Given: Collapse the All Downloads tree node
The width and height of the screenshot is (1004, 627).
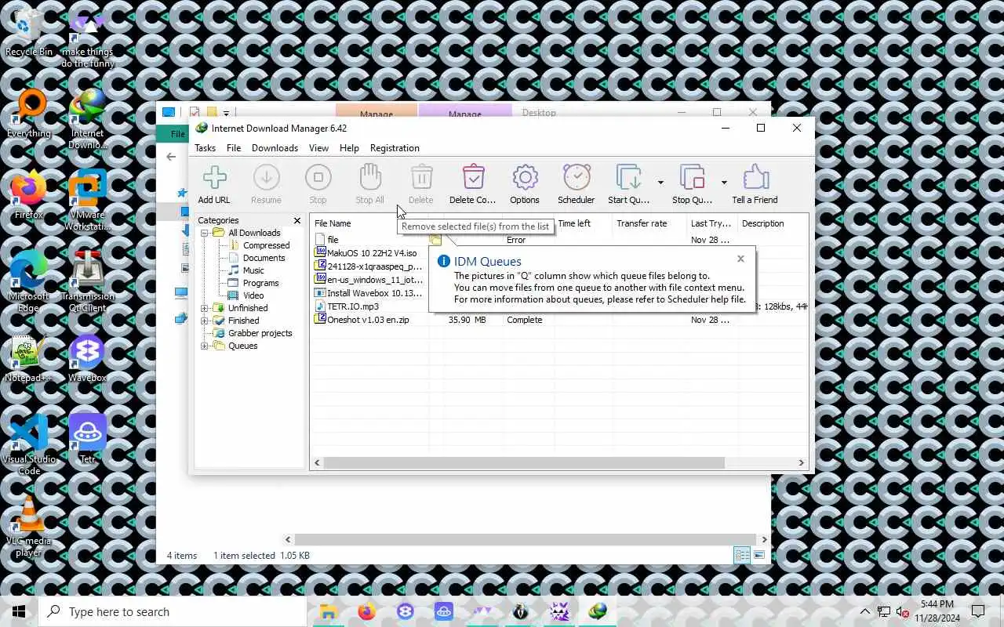Looking at the screenshot, I should [205, 233].
